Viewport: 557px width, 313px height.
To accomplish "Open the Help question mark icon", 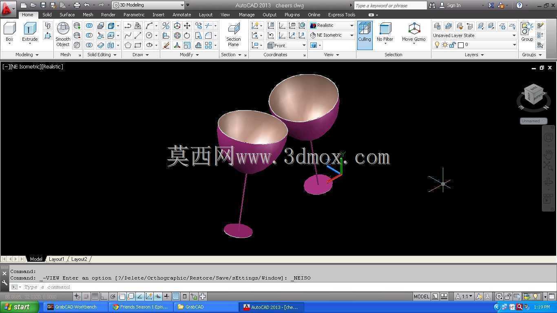I will [x=519, y=5].
